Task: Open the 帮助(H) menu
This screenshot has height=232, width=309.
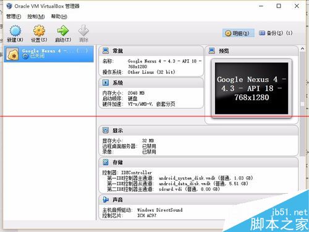Action: coord(59,17)
